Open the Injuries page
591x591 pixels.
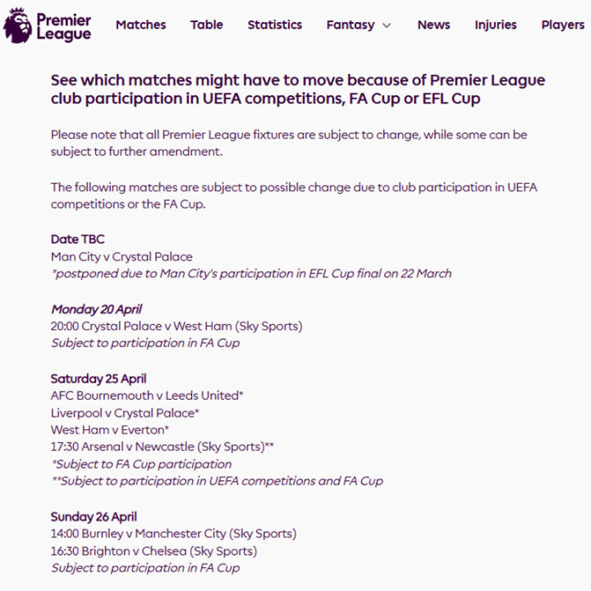tap(496, 25)
